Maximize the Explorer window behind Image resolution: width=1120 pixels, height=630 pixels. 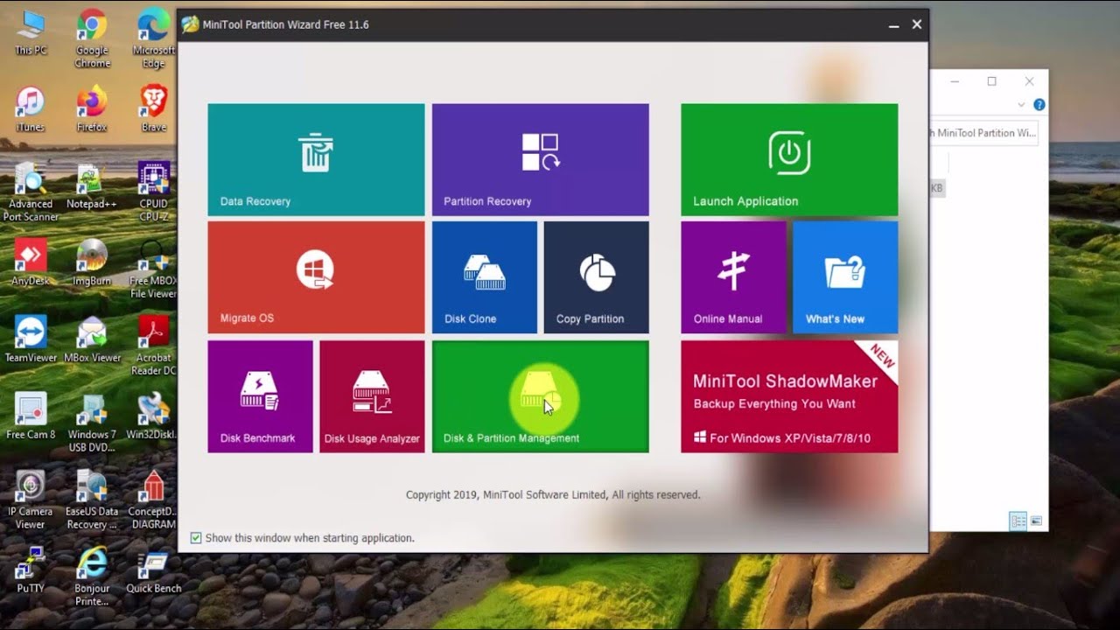coord(991,81)
